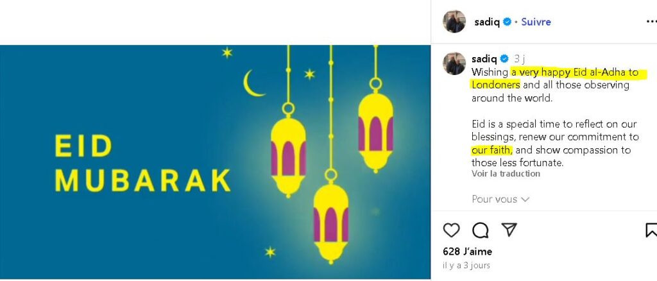Click the il y a 3 jours timestamp
The height and width of the screenshot is (281, 657).
coord(466,265)
